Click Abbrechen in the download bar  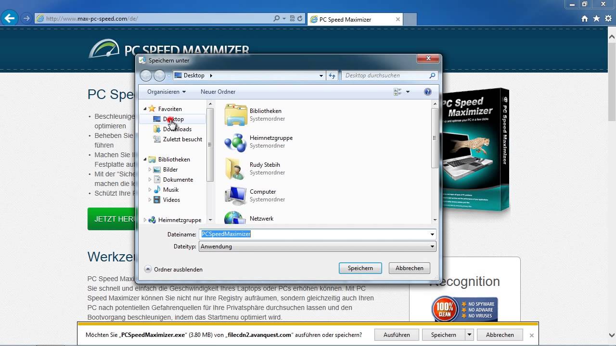[500, 335]
